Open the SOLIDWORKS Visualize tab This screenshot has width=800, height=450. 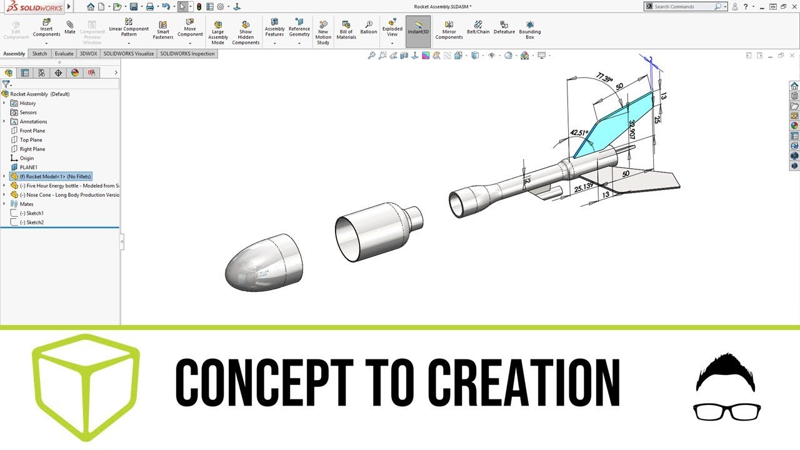point(129,54)
